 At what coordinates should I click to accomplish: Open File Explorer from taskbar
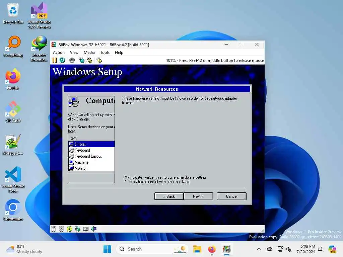click(197, 249)
